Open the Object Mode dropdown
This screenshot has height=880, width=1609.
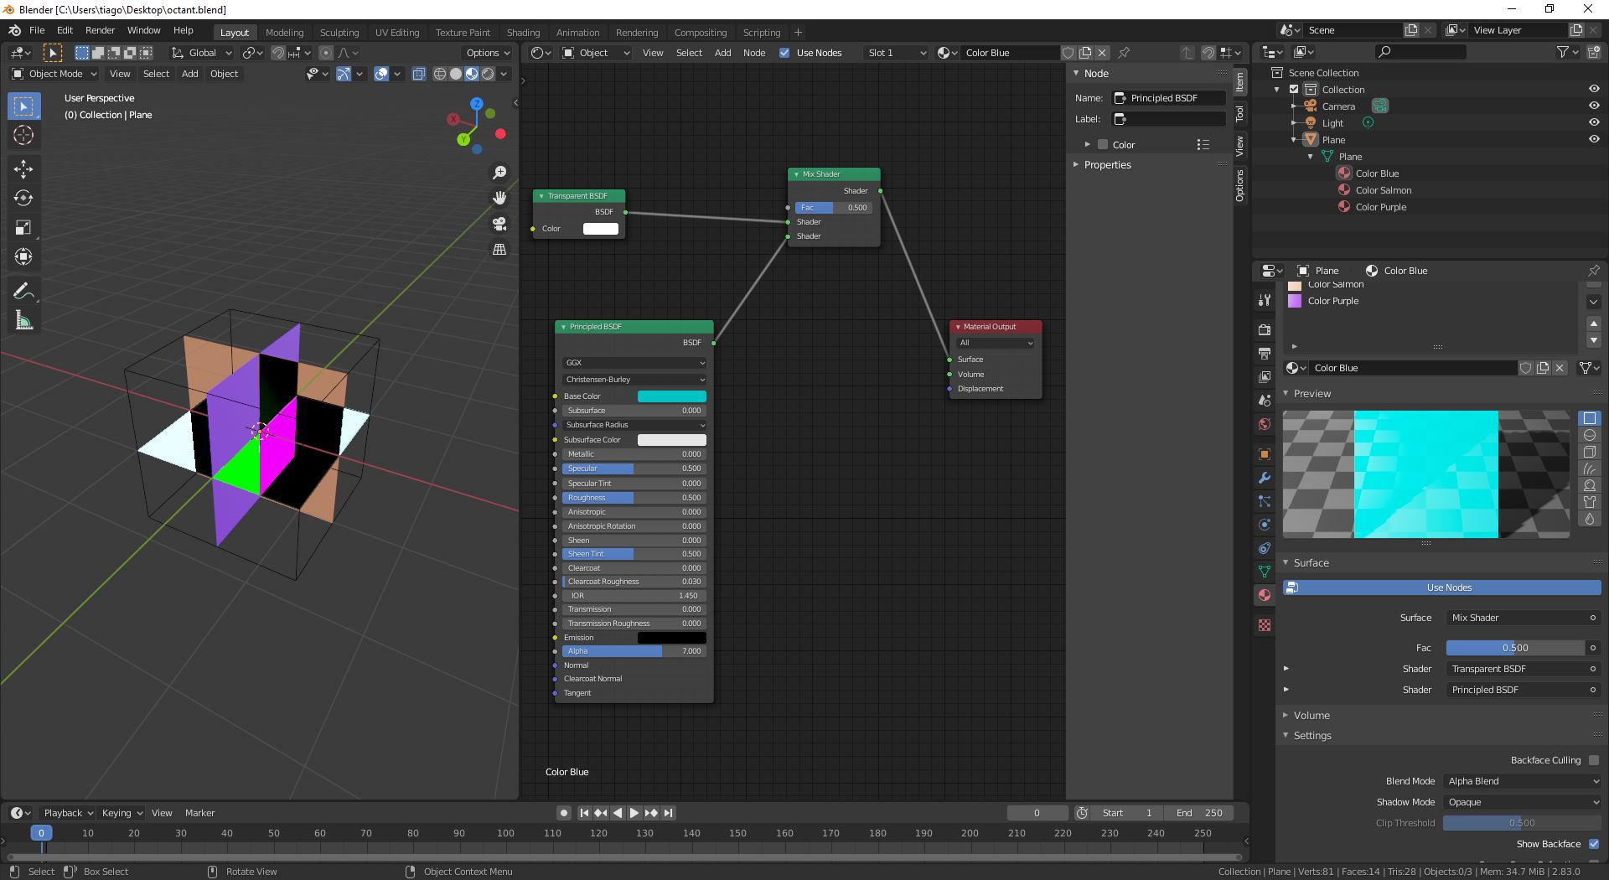point(54,74)
